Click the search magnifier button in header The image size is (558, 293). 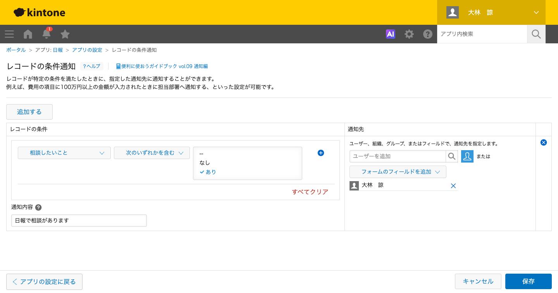pos(536,34)
